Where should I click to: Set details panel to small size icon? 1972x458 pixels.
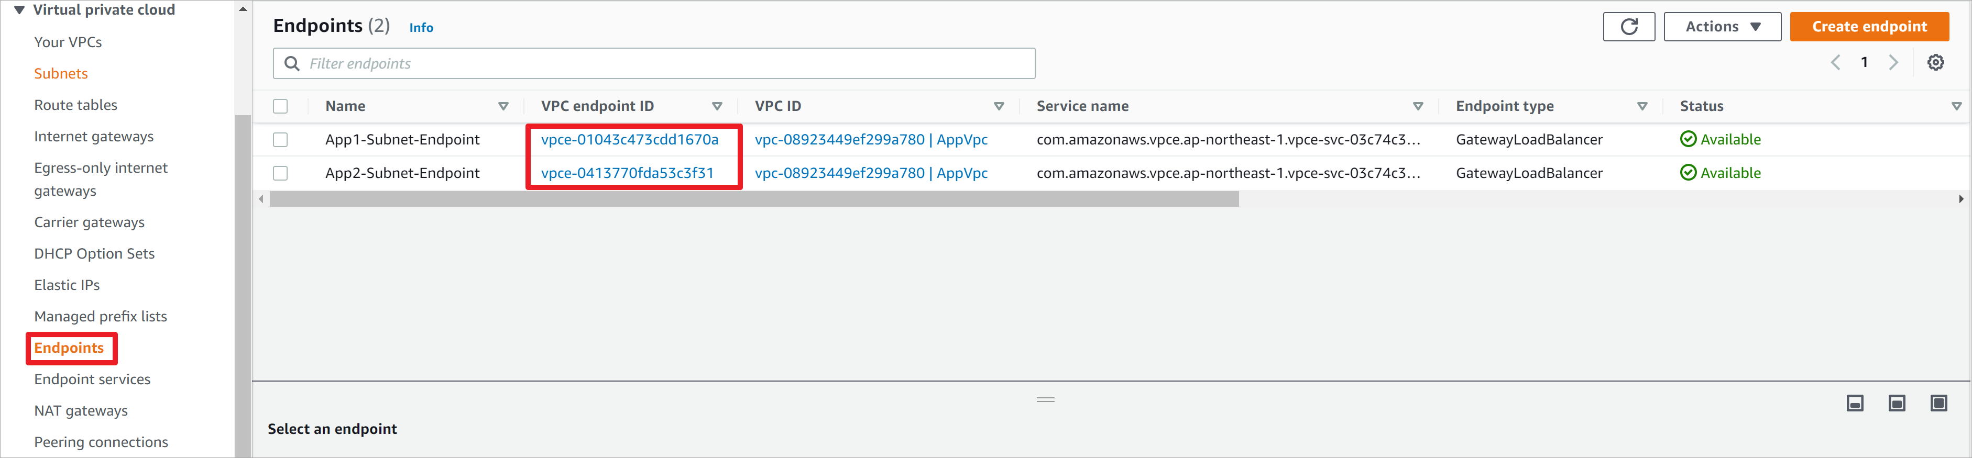point(1855,403)
